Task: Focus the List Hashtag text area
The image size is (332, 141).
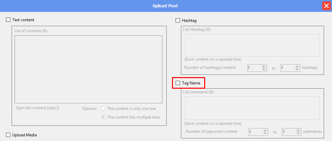Action: pos(252,45)
